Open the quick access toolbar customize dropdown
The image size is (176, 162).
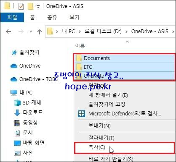click(x=38, y=7)
